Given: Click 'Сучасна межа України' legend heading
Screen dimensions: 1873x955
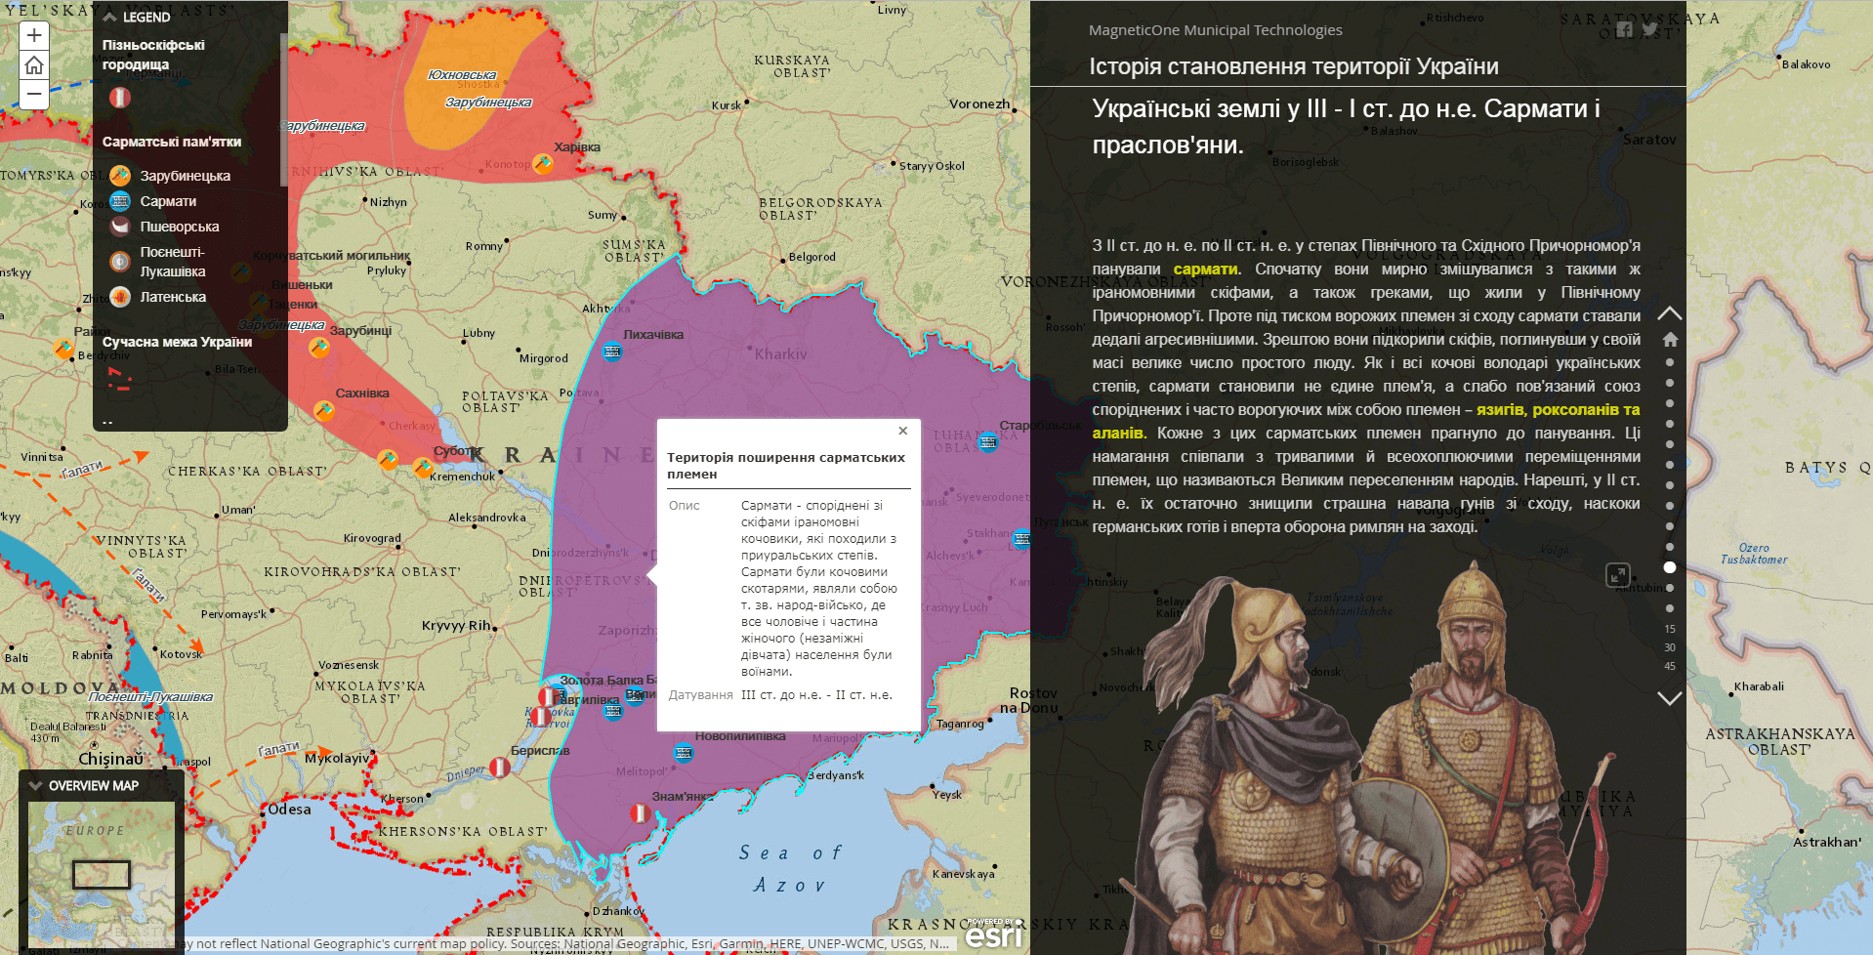Looking at the screenshot, I should pyautogui.click(x=177, y=342).
